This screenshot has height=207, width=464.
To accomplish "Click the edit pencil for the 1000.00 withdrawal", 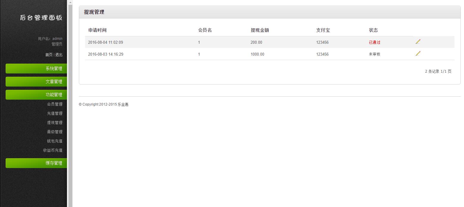I will pyautogui.click(x=418, y=54).
